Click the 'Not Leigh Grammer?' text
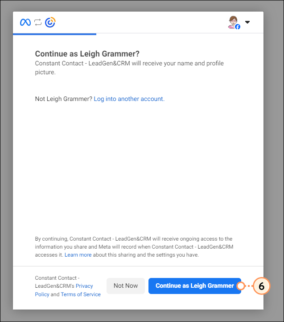Viewport: 284px width, 322px height. point(64,99)
